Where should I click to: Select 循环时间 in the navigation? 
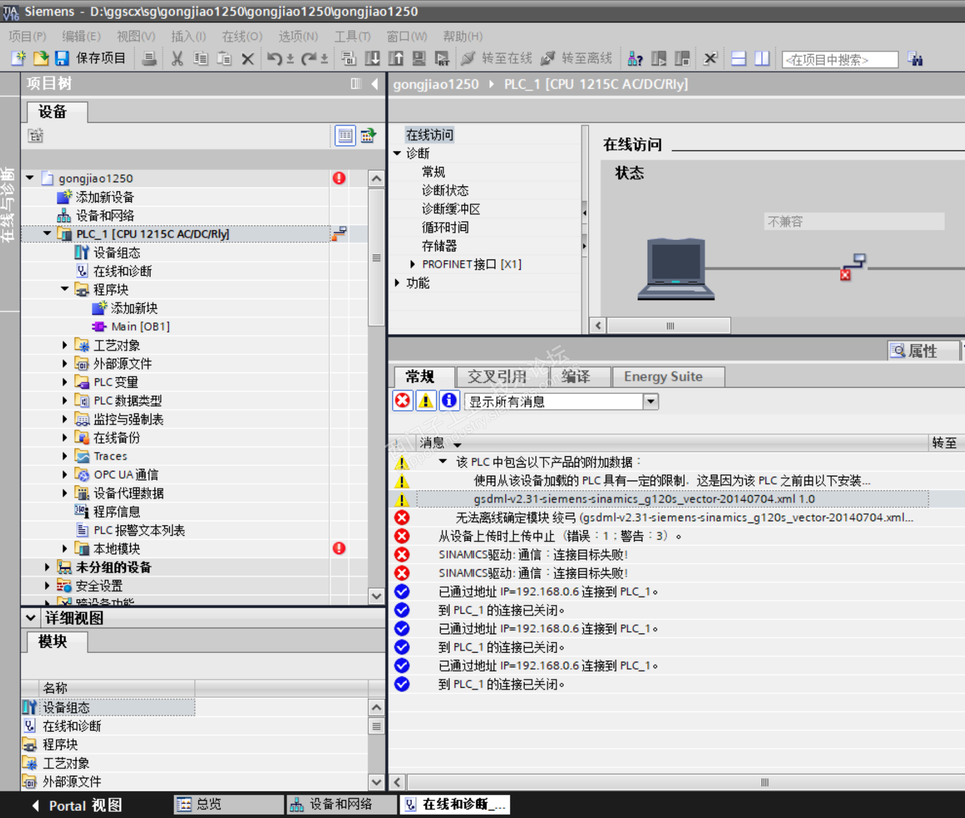tap(445, 228)
